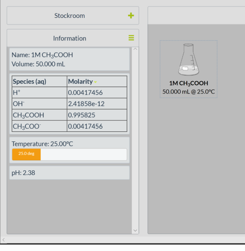Screen dimensions: 245x251
Task: Collapse the Information panel header
Action: pos(73,38)
